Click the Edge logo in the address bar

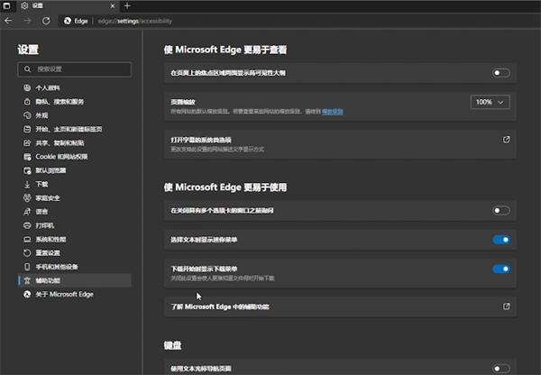[68, 21]
